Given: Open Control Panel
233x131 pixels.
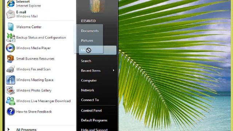Looking at the screenshot, I should (x=91, y=111).
